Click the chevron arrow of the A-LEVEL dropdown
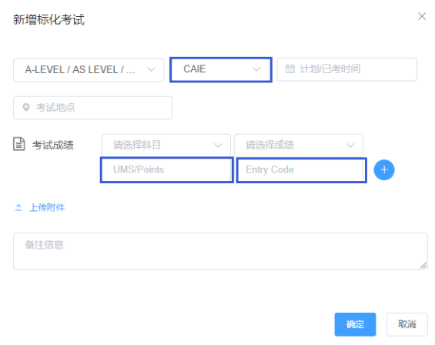 click(151, 69)
